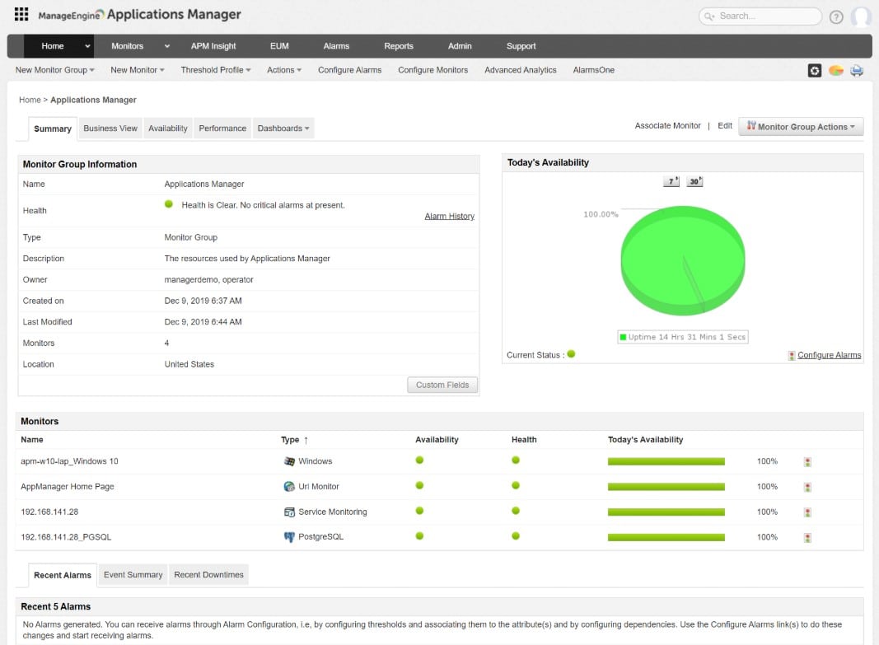The width and height of the screenshot is (879, 645).
Task: Open the 192.168.141.28_PGSQL monitor
Action: tap(66, 537)
